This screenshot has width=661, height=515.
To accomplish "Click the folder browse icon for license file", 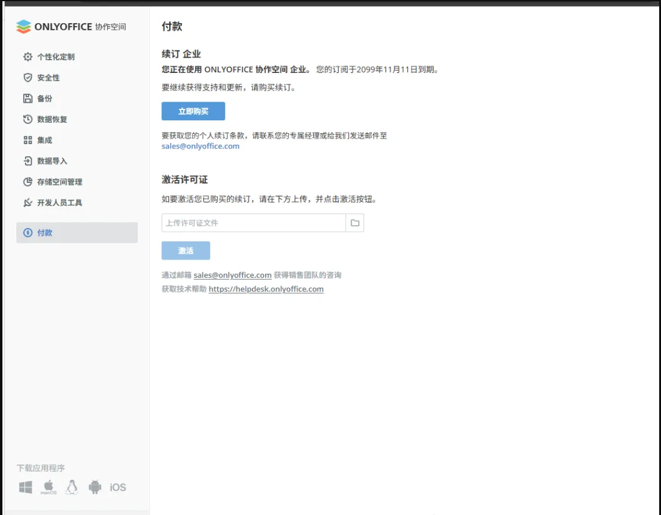I will [x=355, y=223].
